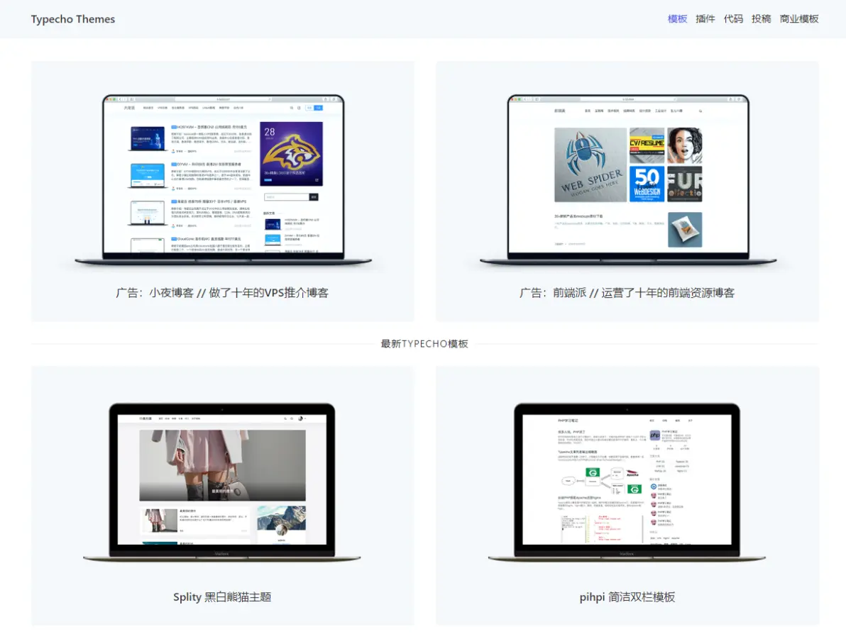Click the 最新TYPECHO模板 section heading
This screenshot has width=846, height=634.
pos(424,344)
